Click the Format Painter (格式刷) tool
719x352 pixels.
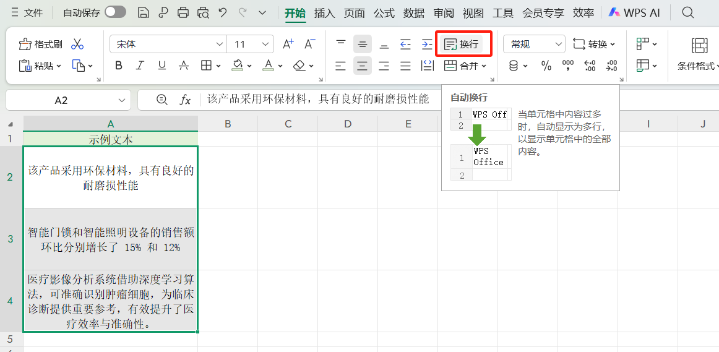41,44
